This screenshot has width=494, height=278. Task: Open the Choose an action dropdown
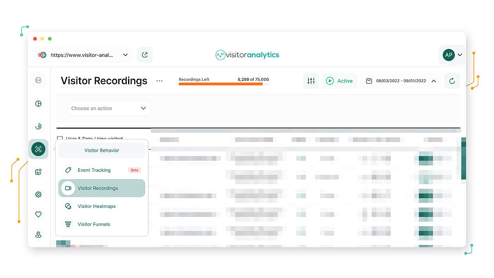pos(109,108)
